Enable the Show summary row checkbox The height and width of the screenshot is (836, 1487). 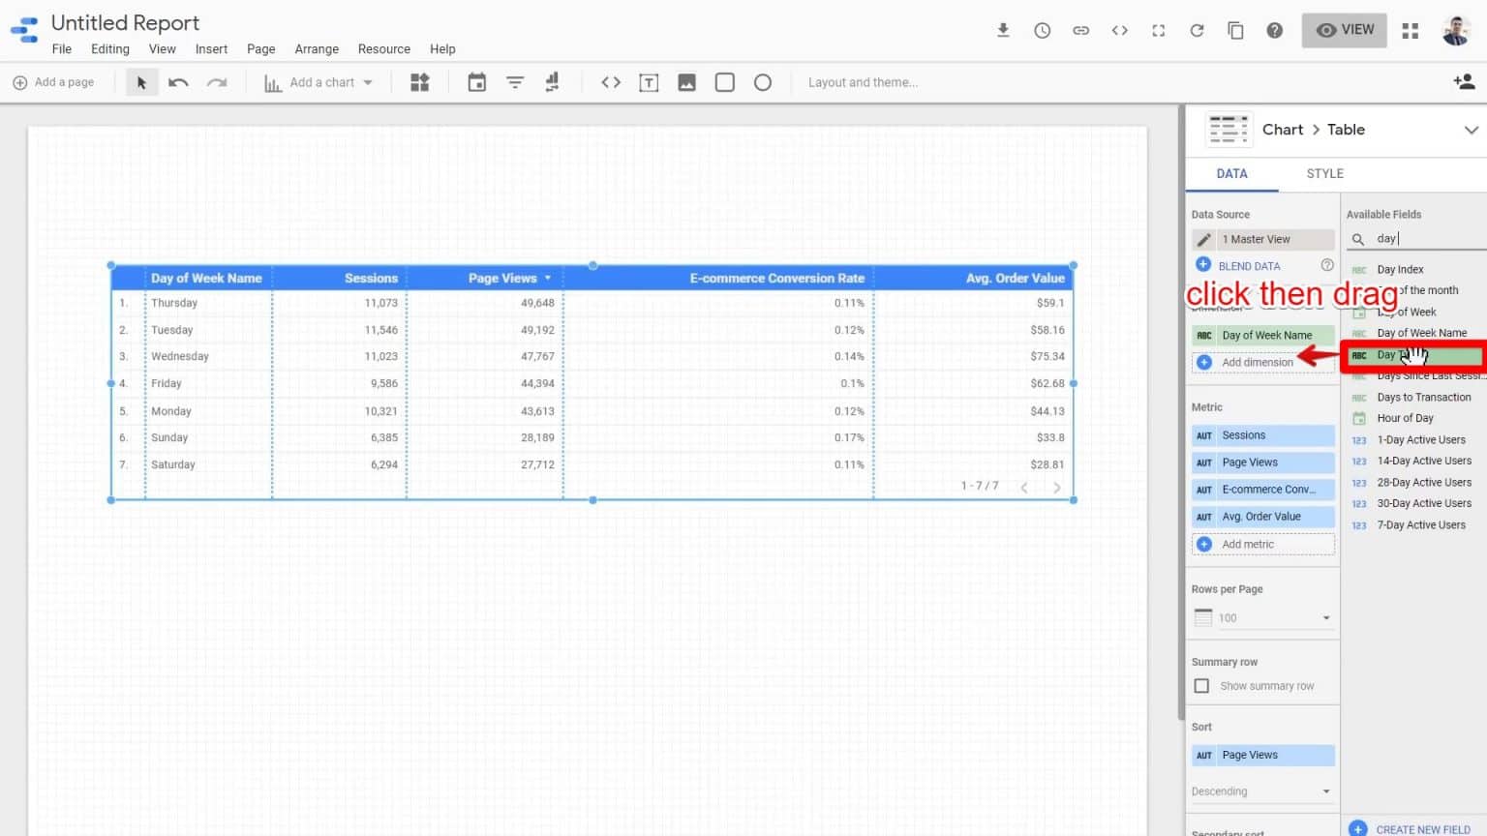point(1201,685)
